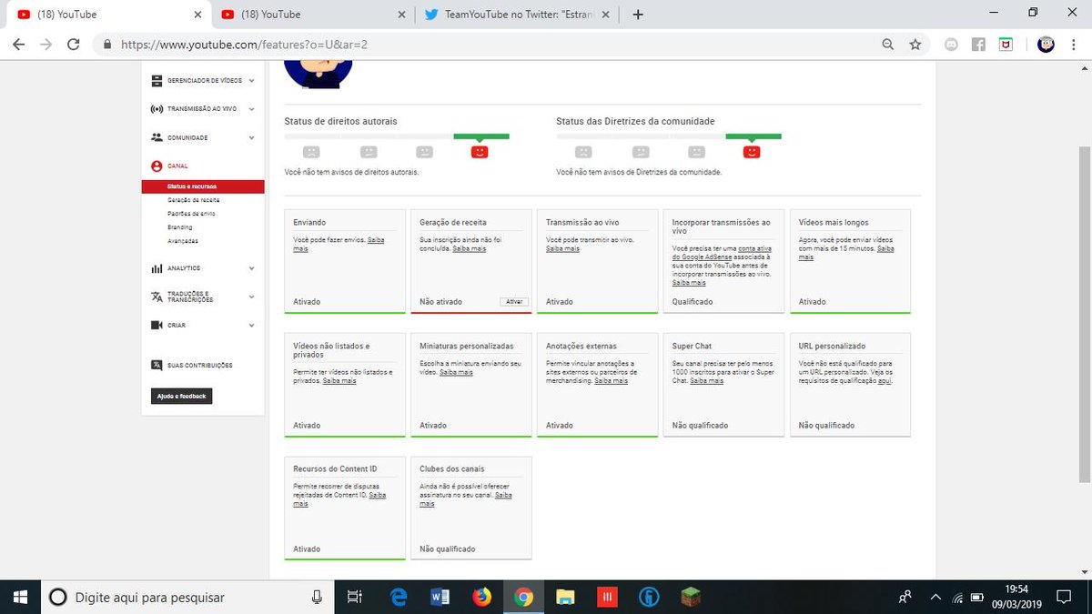Expand the Transmissão ao vivo section chevron
Viewport: 1092px width, 614px height.
pos(251,109)
